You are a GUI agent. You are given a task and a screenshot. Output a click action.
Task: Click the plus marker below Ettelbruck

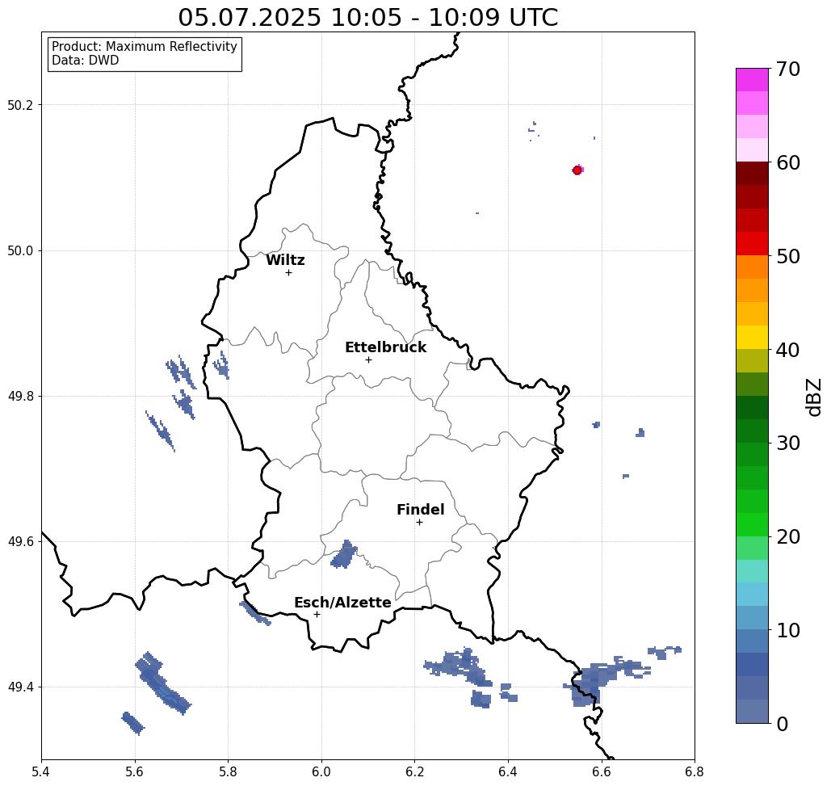tap(369, 359)
